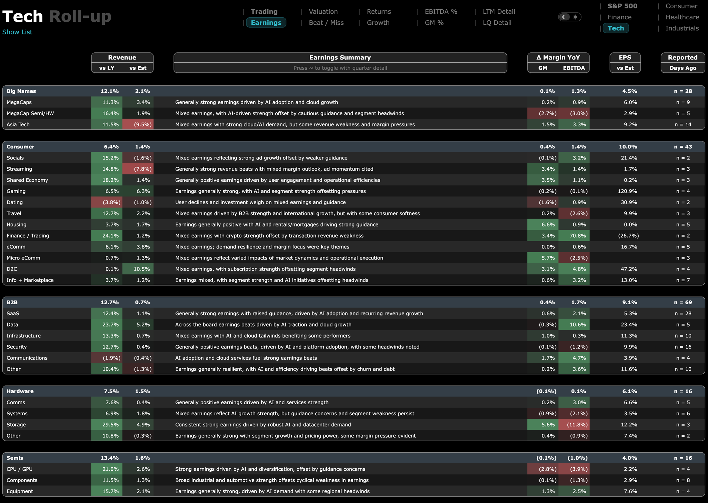The width and height of the screenshot is (708, 503).
Task: Open the LTM Detail view
Action: click(499, 12)
